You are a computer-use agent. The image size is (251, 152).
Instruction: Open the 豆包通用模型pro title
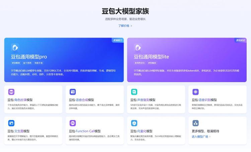pyautogui.click(x=29, y=57)
